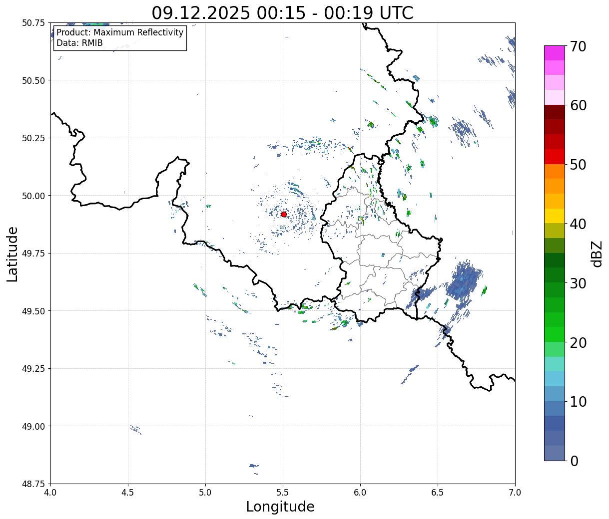Click the orange colorbar swatch below 50
Viewport: 609px width, 519px height.
(555, 171)
